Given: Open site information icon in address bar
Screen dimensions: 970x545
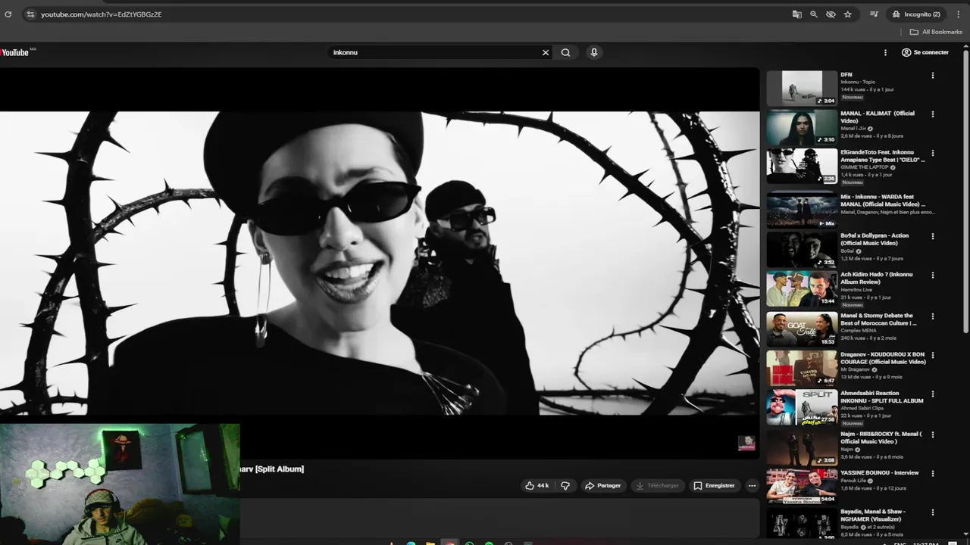Looking at the screenshot, I should pos(30,14).
